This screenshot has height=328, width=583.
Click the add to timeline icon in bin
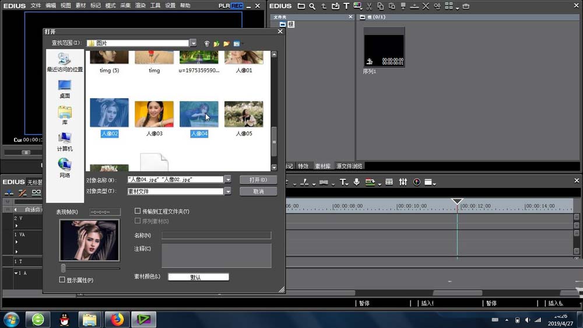414,6
